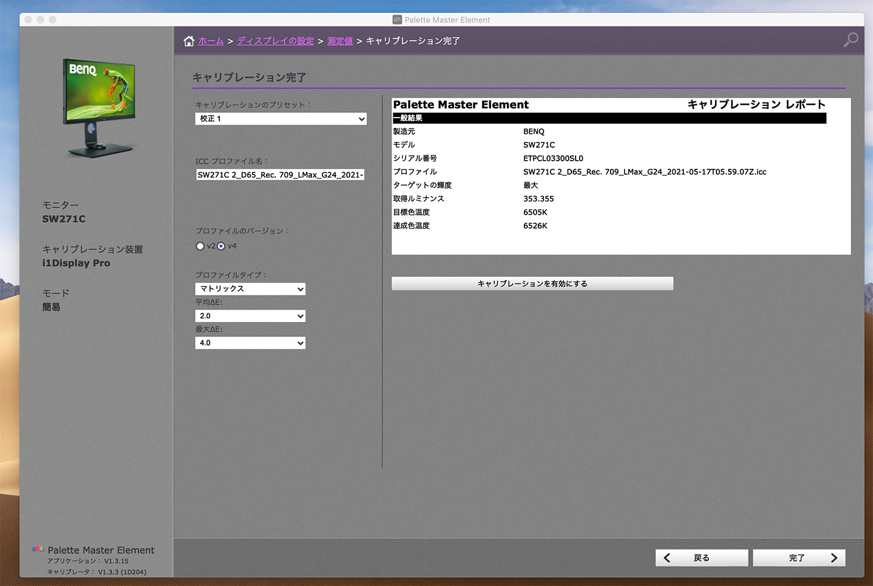The width and height of the screenshot is (873, 586).
Task: Click the 完了 finish button
Action: click(x=799, y=558)
